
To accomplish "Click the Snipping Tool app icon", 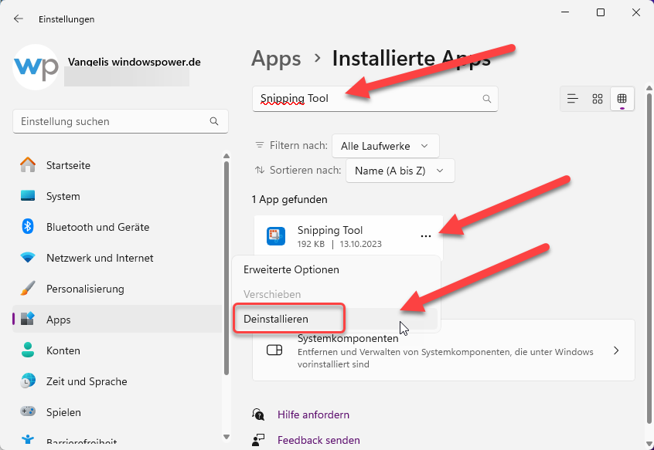I will [276, 236].
